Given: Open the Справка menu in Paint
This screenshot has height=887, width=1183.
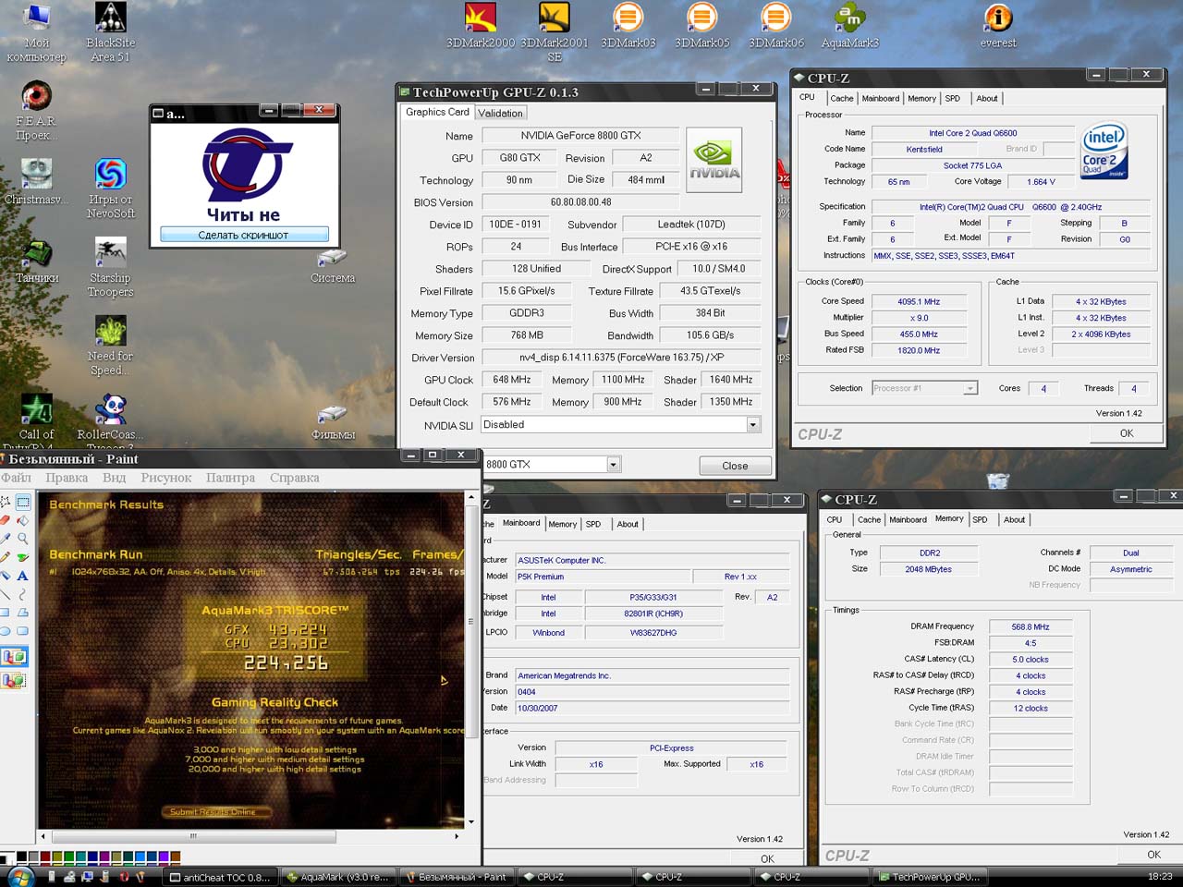Looking at the screenshot, I should (x=294, y=478).
